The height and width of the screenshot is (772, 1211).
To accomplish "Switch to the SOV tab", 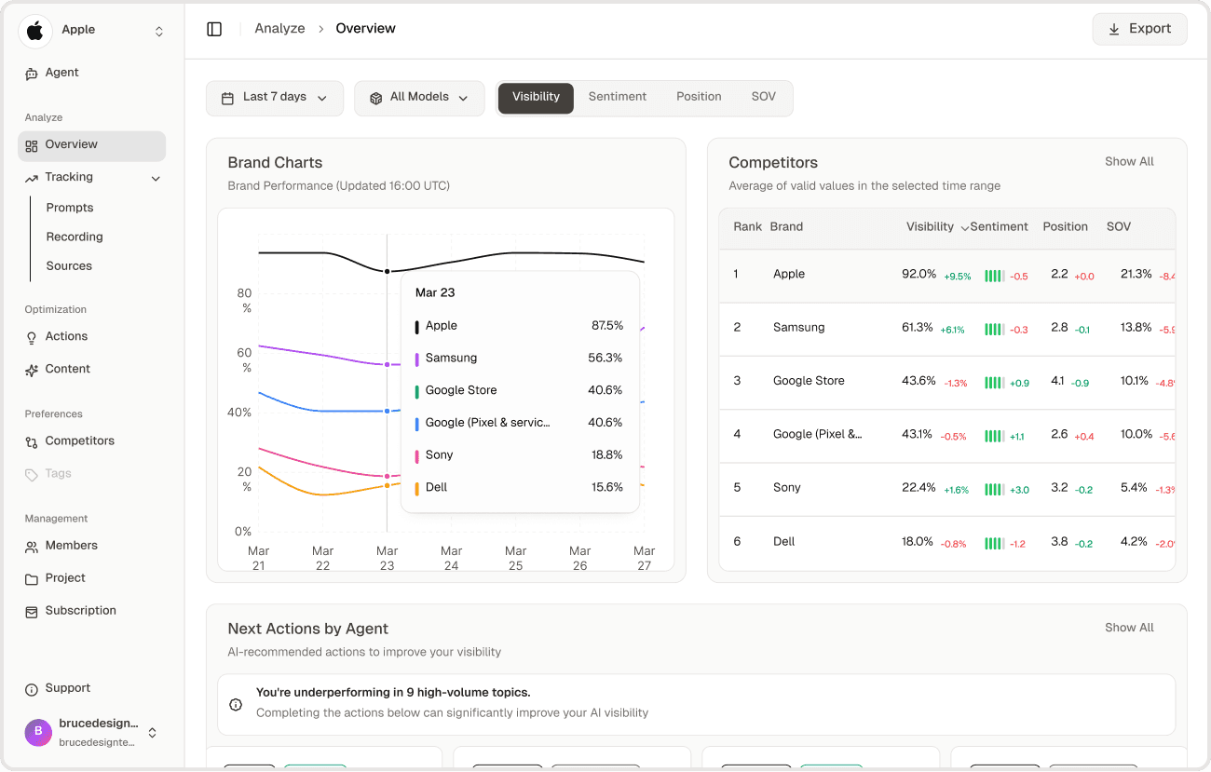I will point(764,97).
